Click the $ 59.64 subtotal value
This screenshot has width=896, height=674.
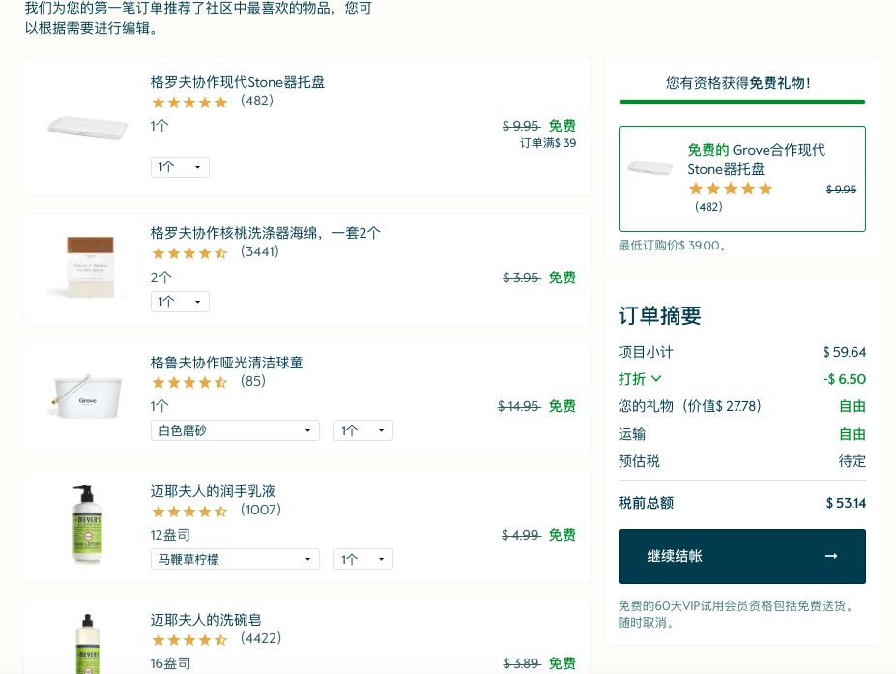844,352
